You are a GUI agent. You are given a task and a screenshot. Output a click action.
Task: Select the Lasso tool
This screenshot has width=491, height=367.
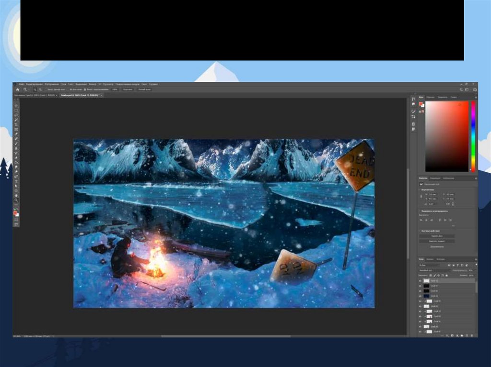(16, 115)
